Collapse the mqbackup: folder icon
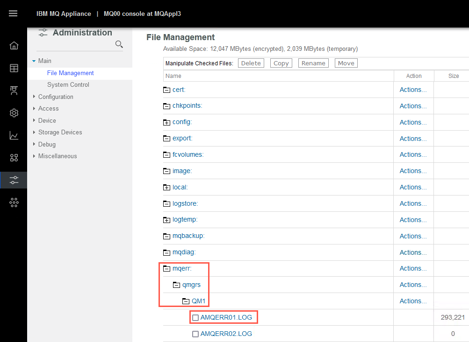Viewport: 469px width, 342px height. [x=166, y=236]
